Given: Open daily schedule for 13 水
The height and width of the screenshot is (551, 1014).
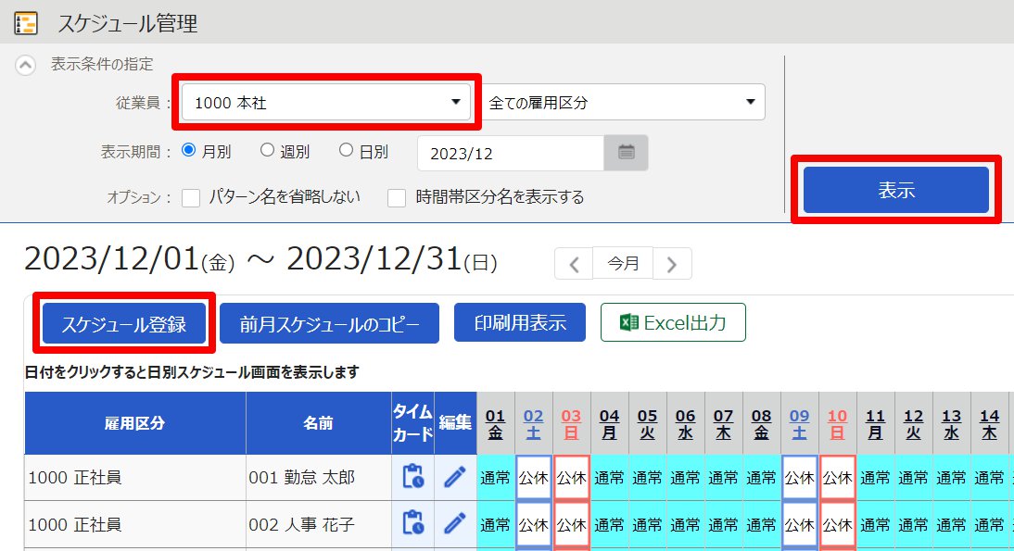Looking at the screenshot, I should tap(951, 424).
